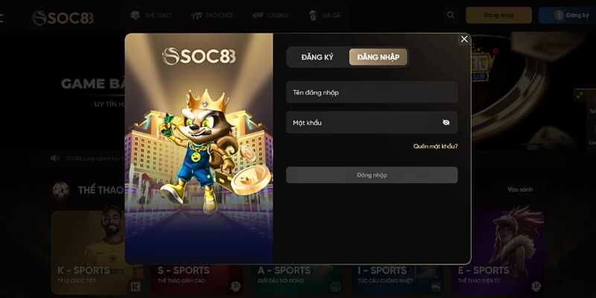This screenshot has height=298, width=596.
Task: Click the gold Đăng nhập header button
Action: pyautogui.click(x=498, y=15)
